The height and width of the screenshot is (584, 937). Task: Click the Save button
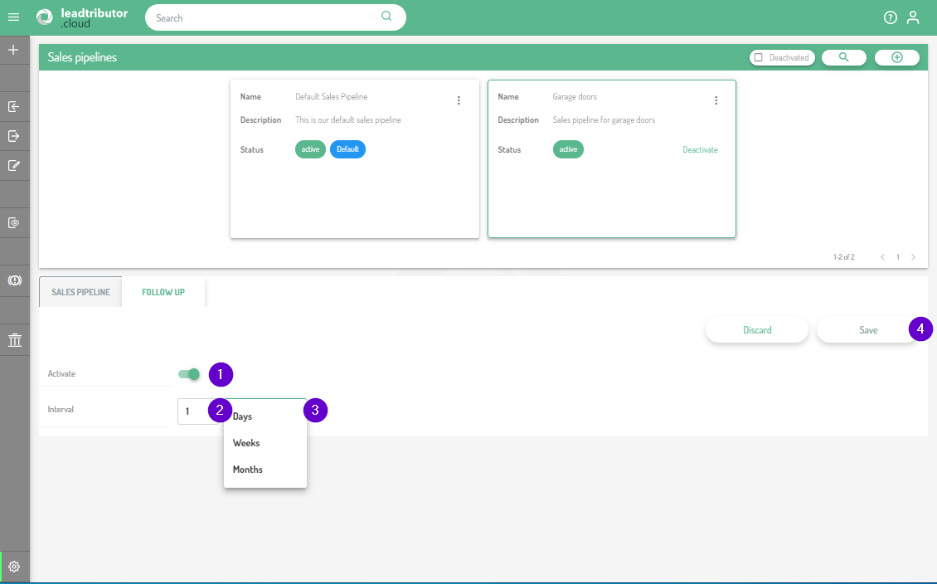click(x=867, y=330)
